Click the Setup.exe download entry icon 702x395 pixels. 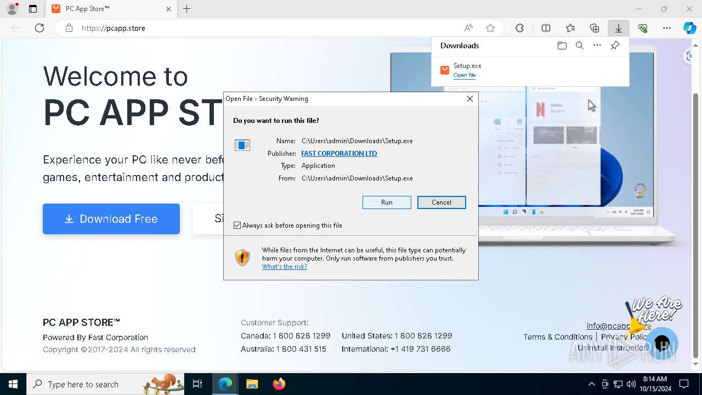pyautogui.click(x=445, y=70)
